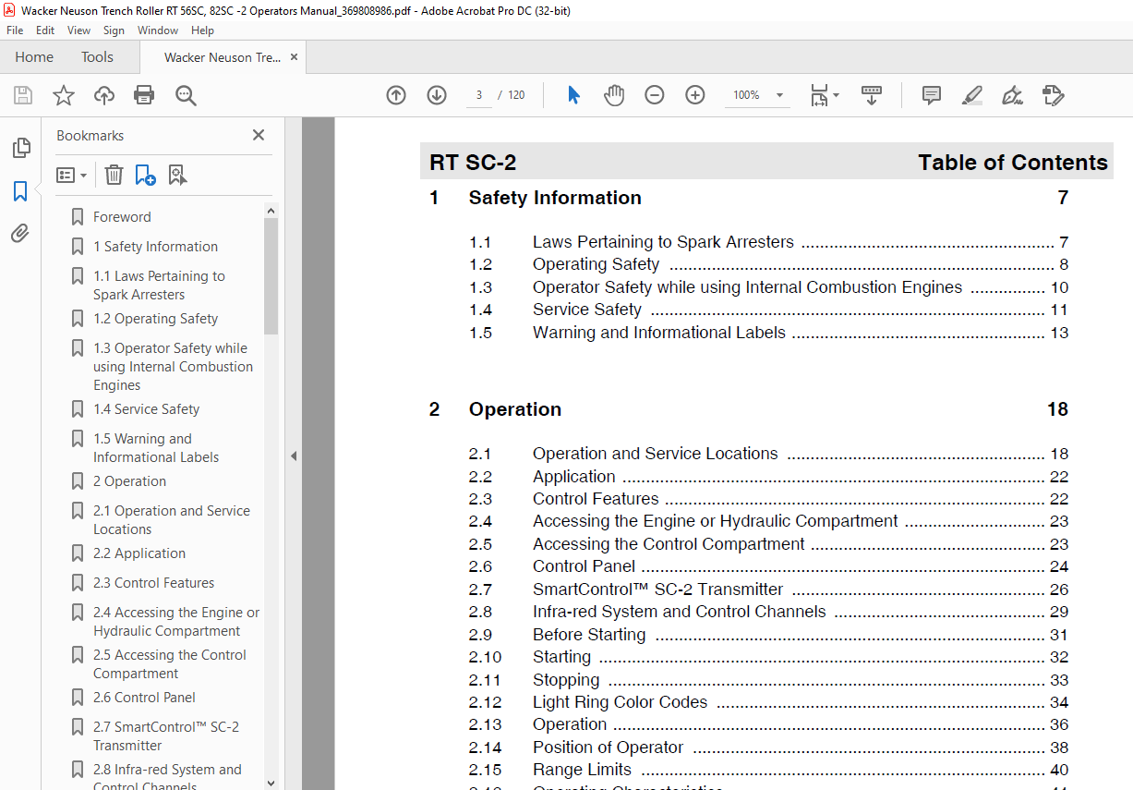Viewport: 1133px width, 790px height.
Task: Open Page Thumbnails panel icon
Action: click(x=20, y=148)
